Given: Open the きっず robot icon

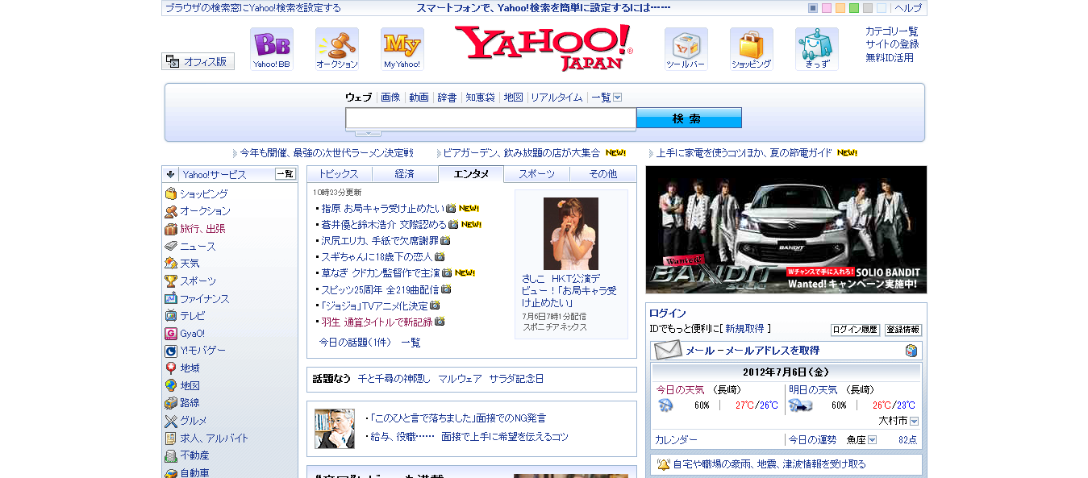Looking at the screenshot, I should 816,49.
